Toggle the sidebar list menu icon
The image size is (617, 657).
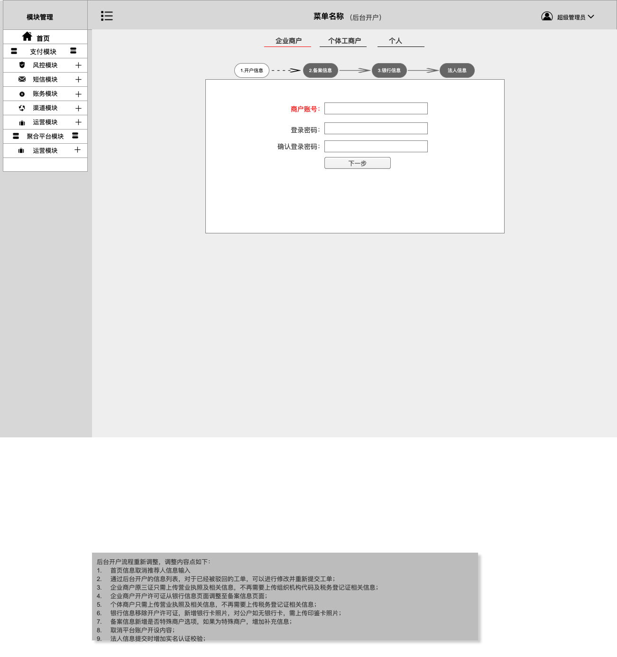[x=107, y=16]
